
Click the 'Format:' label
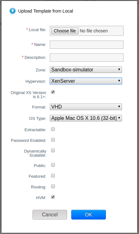click(x=39, y=107)
